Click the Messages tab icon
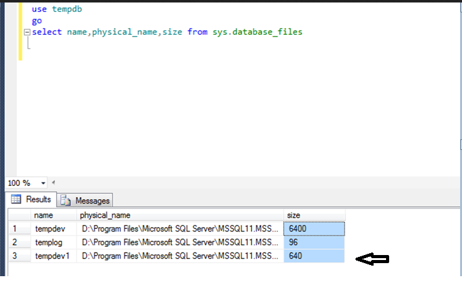Image resolution: width=462 pixels, height=288 pixels. point(65,200)
